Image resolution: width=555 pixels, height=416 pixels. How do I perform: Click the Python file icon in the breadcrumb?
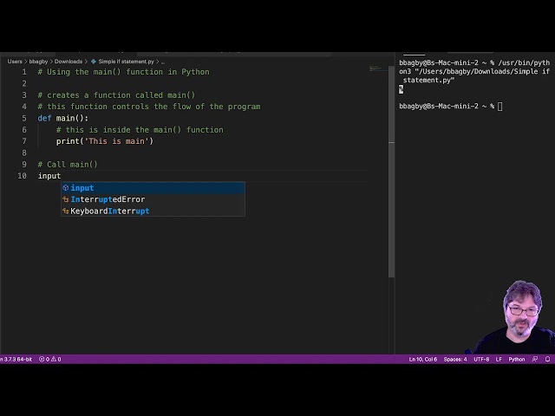pos(94,62)
